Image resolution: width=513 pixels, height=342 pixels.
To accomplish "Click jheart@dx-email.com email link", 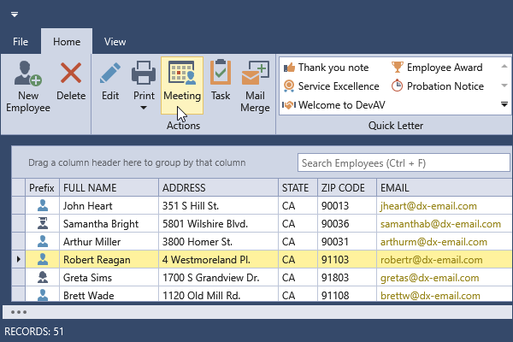I will click(x=427, y=206).
